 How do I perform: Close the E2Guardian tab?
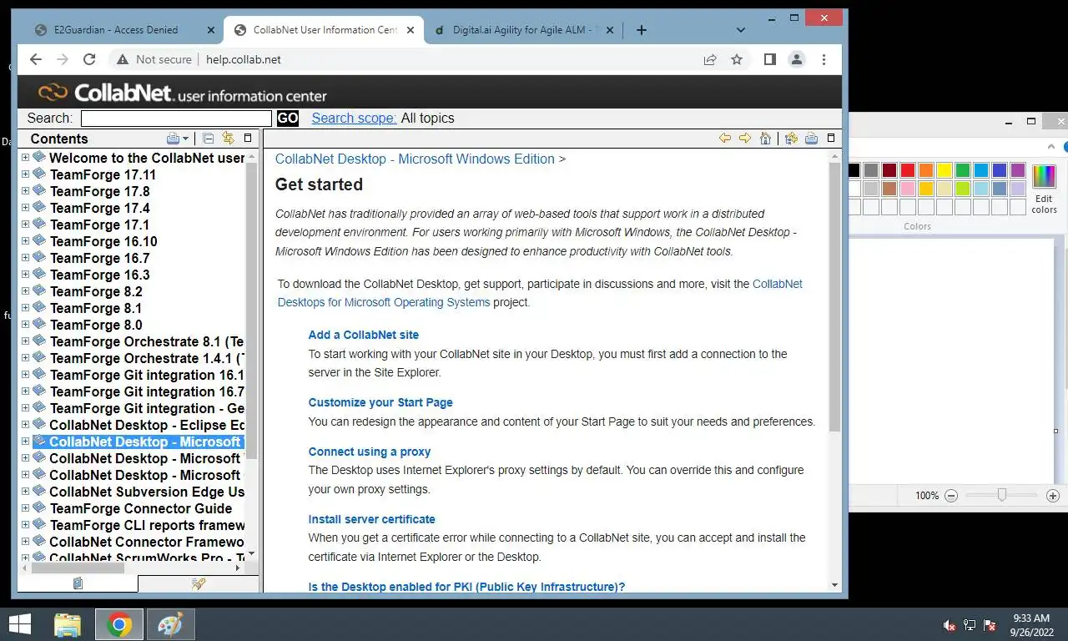point(211,30)
